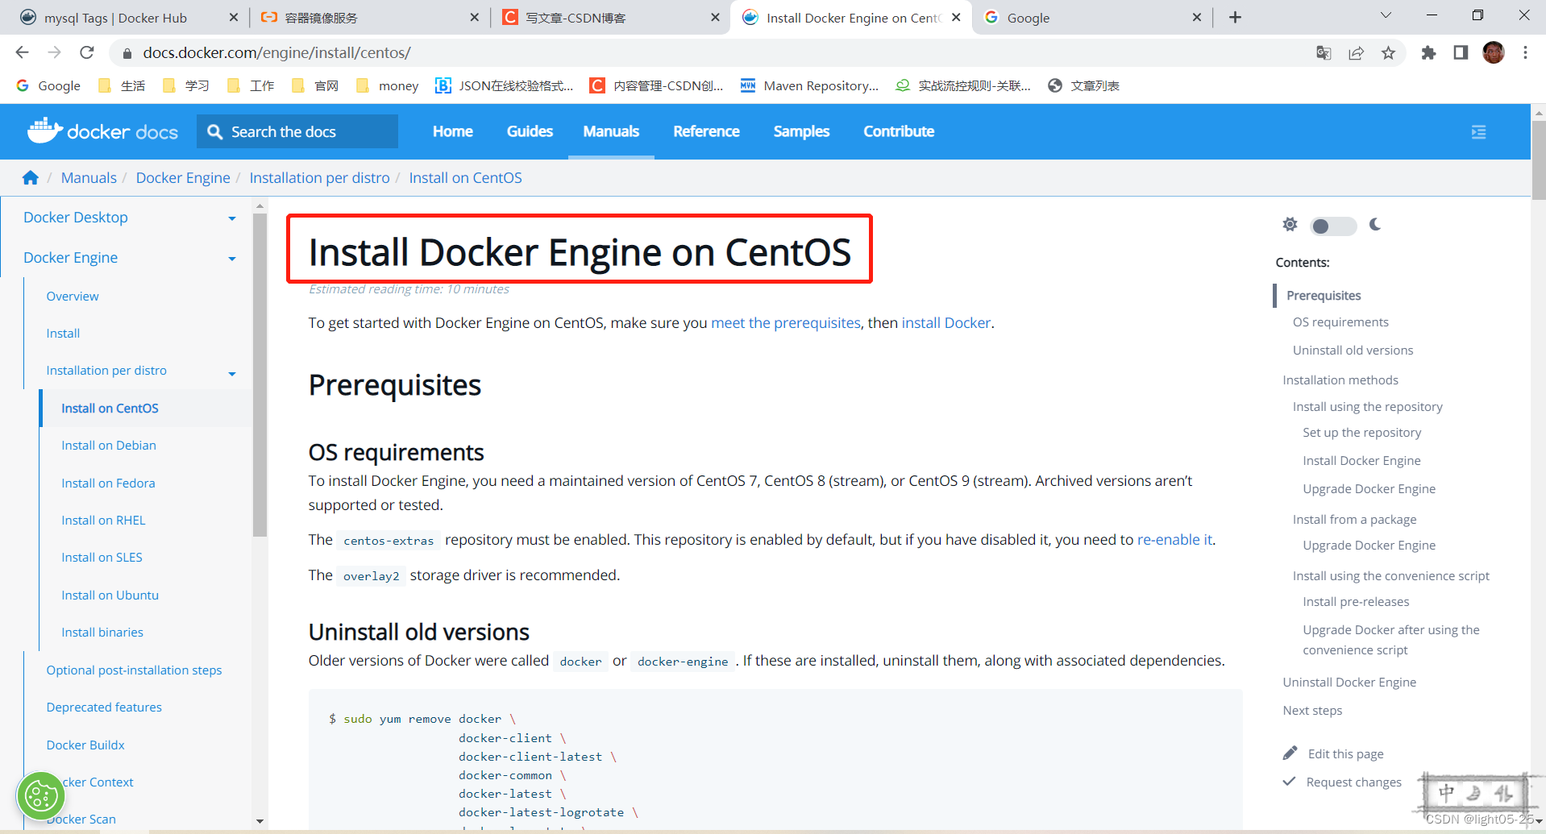The width and height of the screenshot is (1546, 834).
Task: Bookmark the page using the star icon
Action: [x=1388, y=52]
